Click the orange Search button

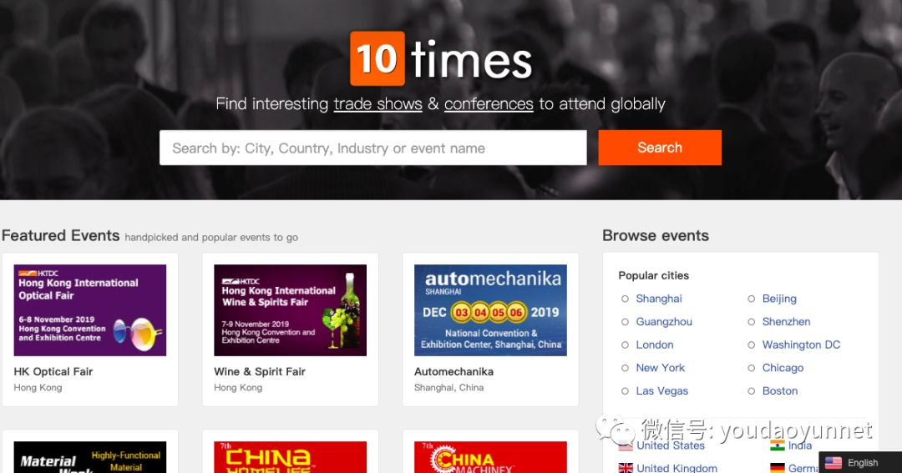[660, 148]
